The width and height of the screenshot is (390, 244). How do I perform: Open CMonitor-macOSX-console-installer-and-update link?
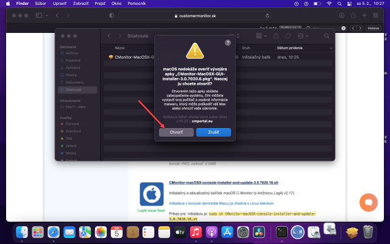224,182
